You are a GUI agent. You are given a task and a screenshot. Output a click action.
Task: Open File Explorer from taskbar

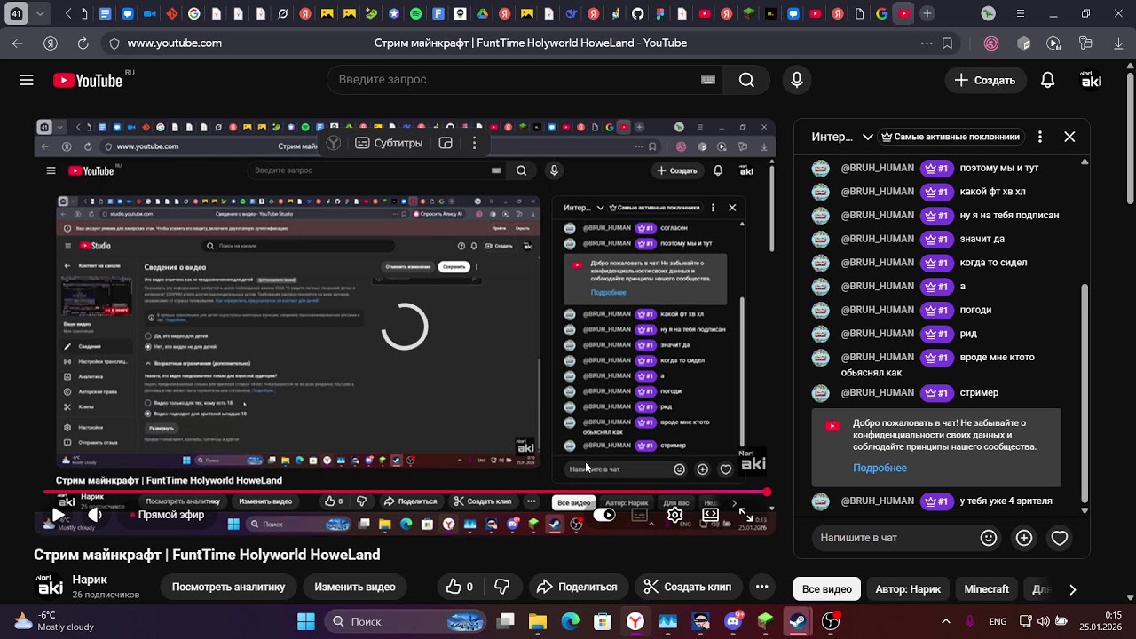click(x=538, y=621)
